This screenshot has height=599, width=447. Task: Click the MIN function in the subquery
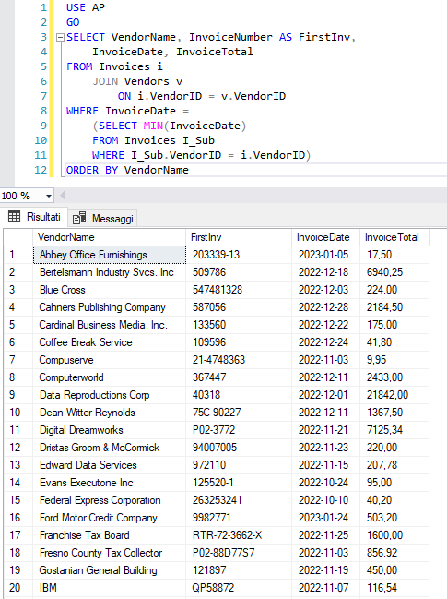click(x=153, y=126)
